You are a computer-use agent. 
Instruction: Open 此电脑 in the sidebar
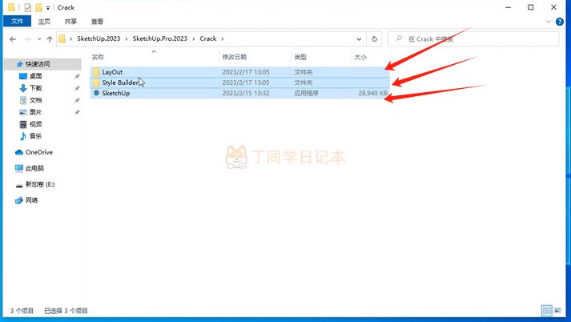tap(34, 168)
